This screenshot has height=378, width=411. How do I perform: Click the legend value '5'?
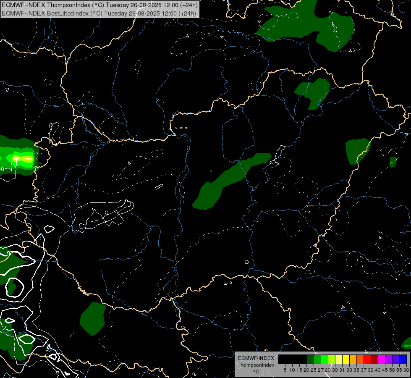click(x=285, y=370)
